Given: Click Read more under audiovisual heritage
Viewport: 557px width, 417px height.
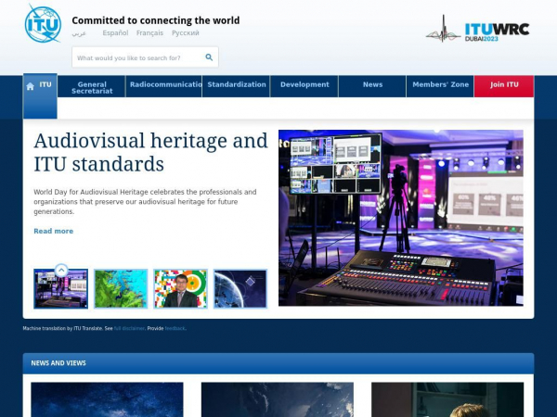Looking at the screenshot, I should (x=54, y=231).
